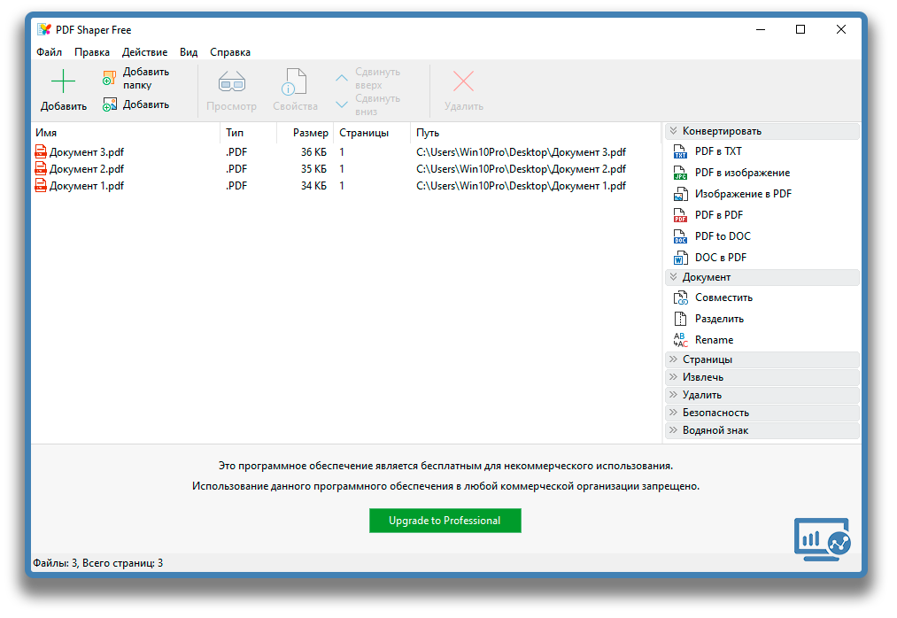897x618 pixels.
Task: Collapse the Конвертировать section
Action: click(762, 131)
